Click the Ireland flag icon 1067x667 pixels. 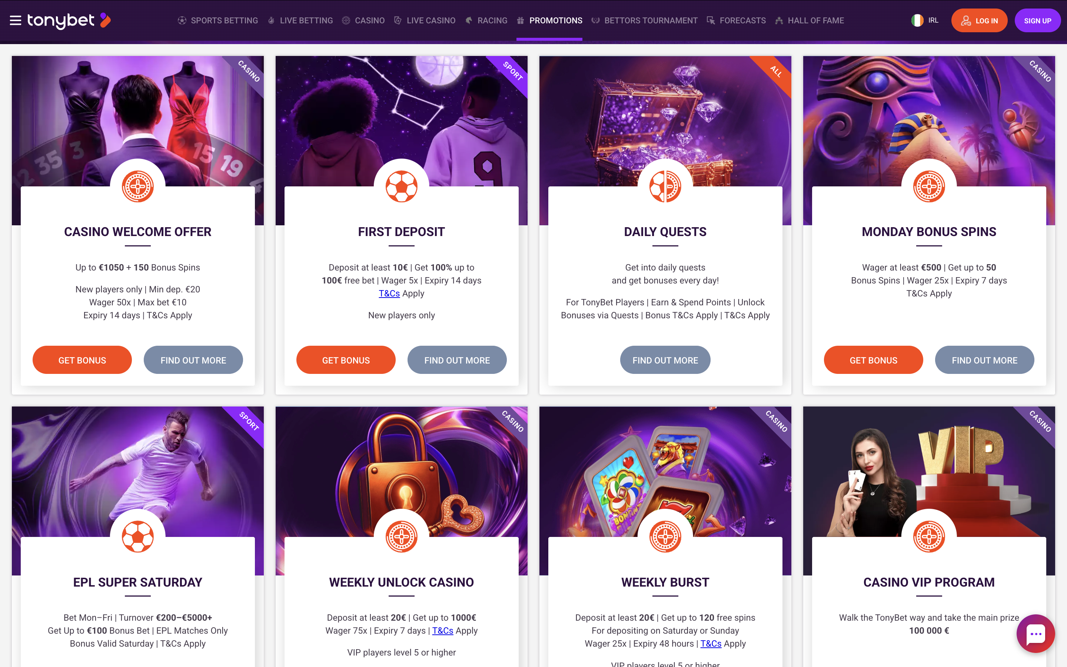click(917, 20)
